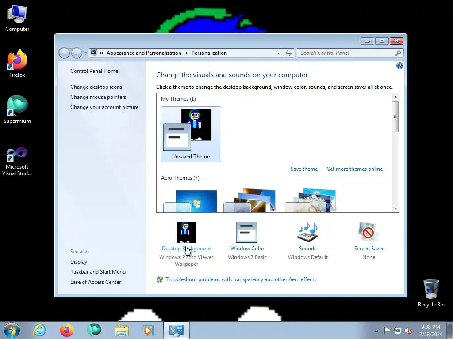Show hidden tray icons arrow
453x339 pixels.
(x=376, y=331)
